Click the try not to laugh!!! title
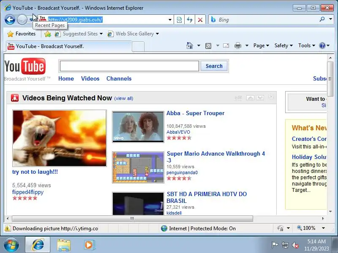 (x=35, y=172)
